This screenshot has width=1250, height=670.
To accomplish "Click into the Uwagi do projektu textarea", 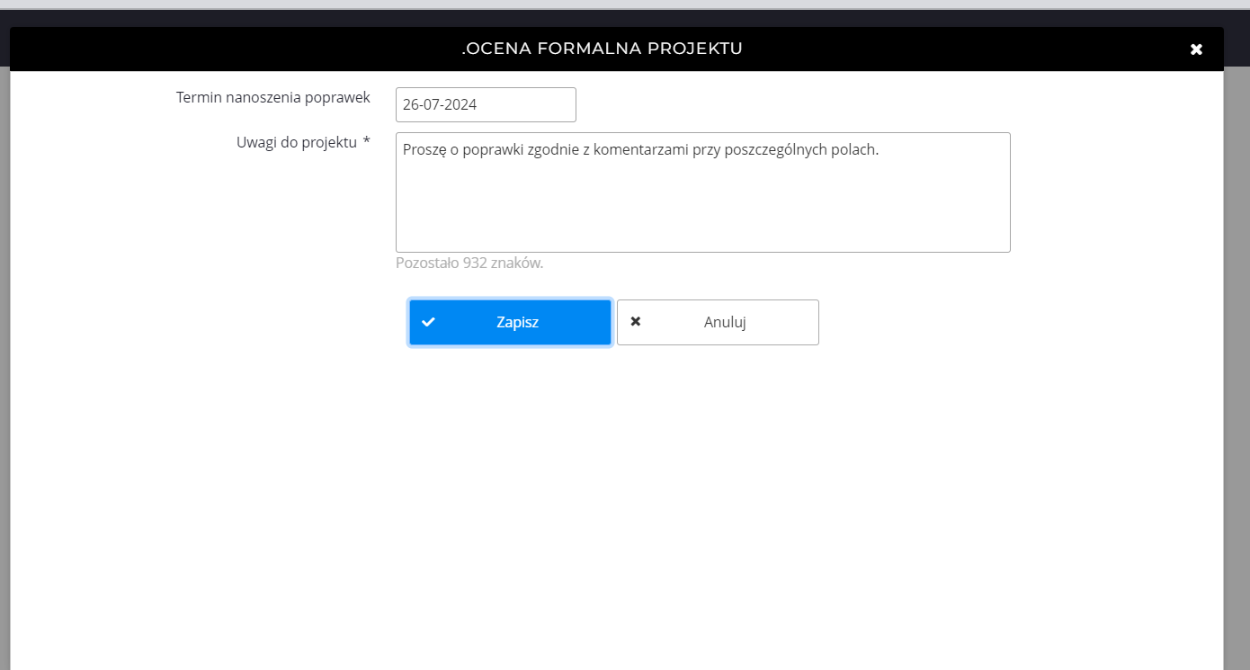I will click(x=702, y=202).
